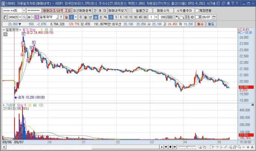The image size is (256, 151).
Task: Click the grid table icon on chart
Action: point(5,34)
